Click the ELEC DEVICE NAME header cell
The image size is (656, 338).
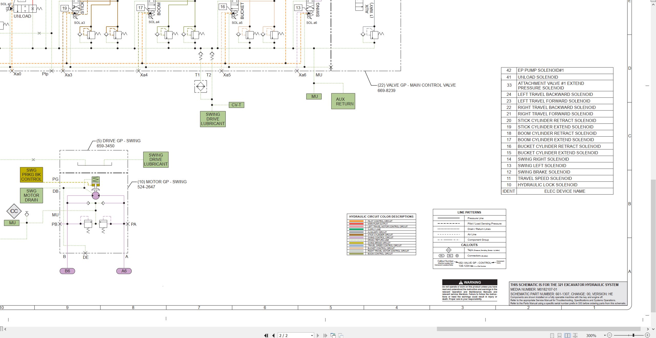click(565, 191)
